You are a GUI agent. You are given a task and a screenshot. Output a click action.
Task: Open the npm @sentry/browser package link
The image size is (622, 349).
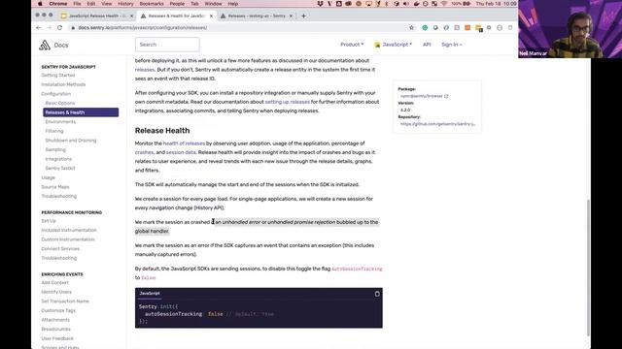click(x=421, y=96)
